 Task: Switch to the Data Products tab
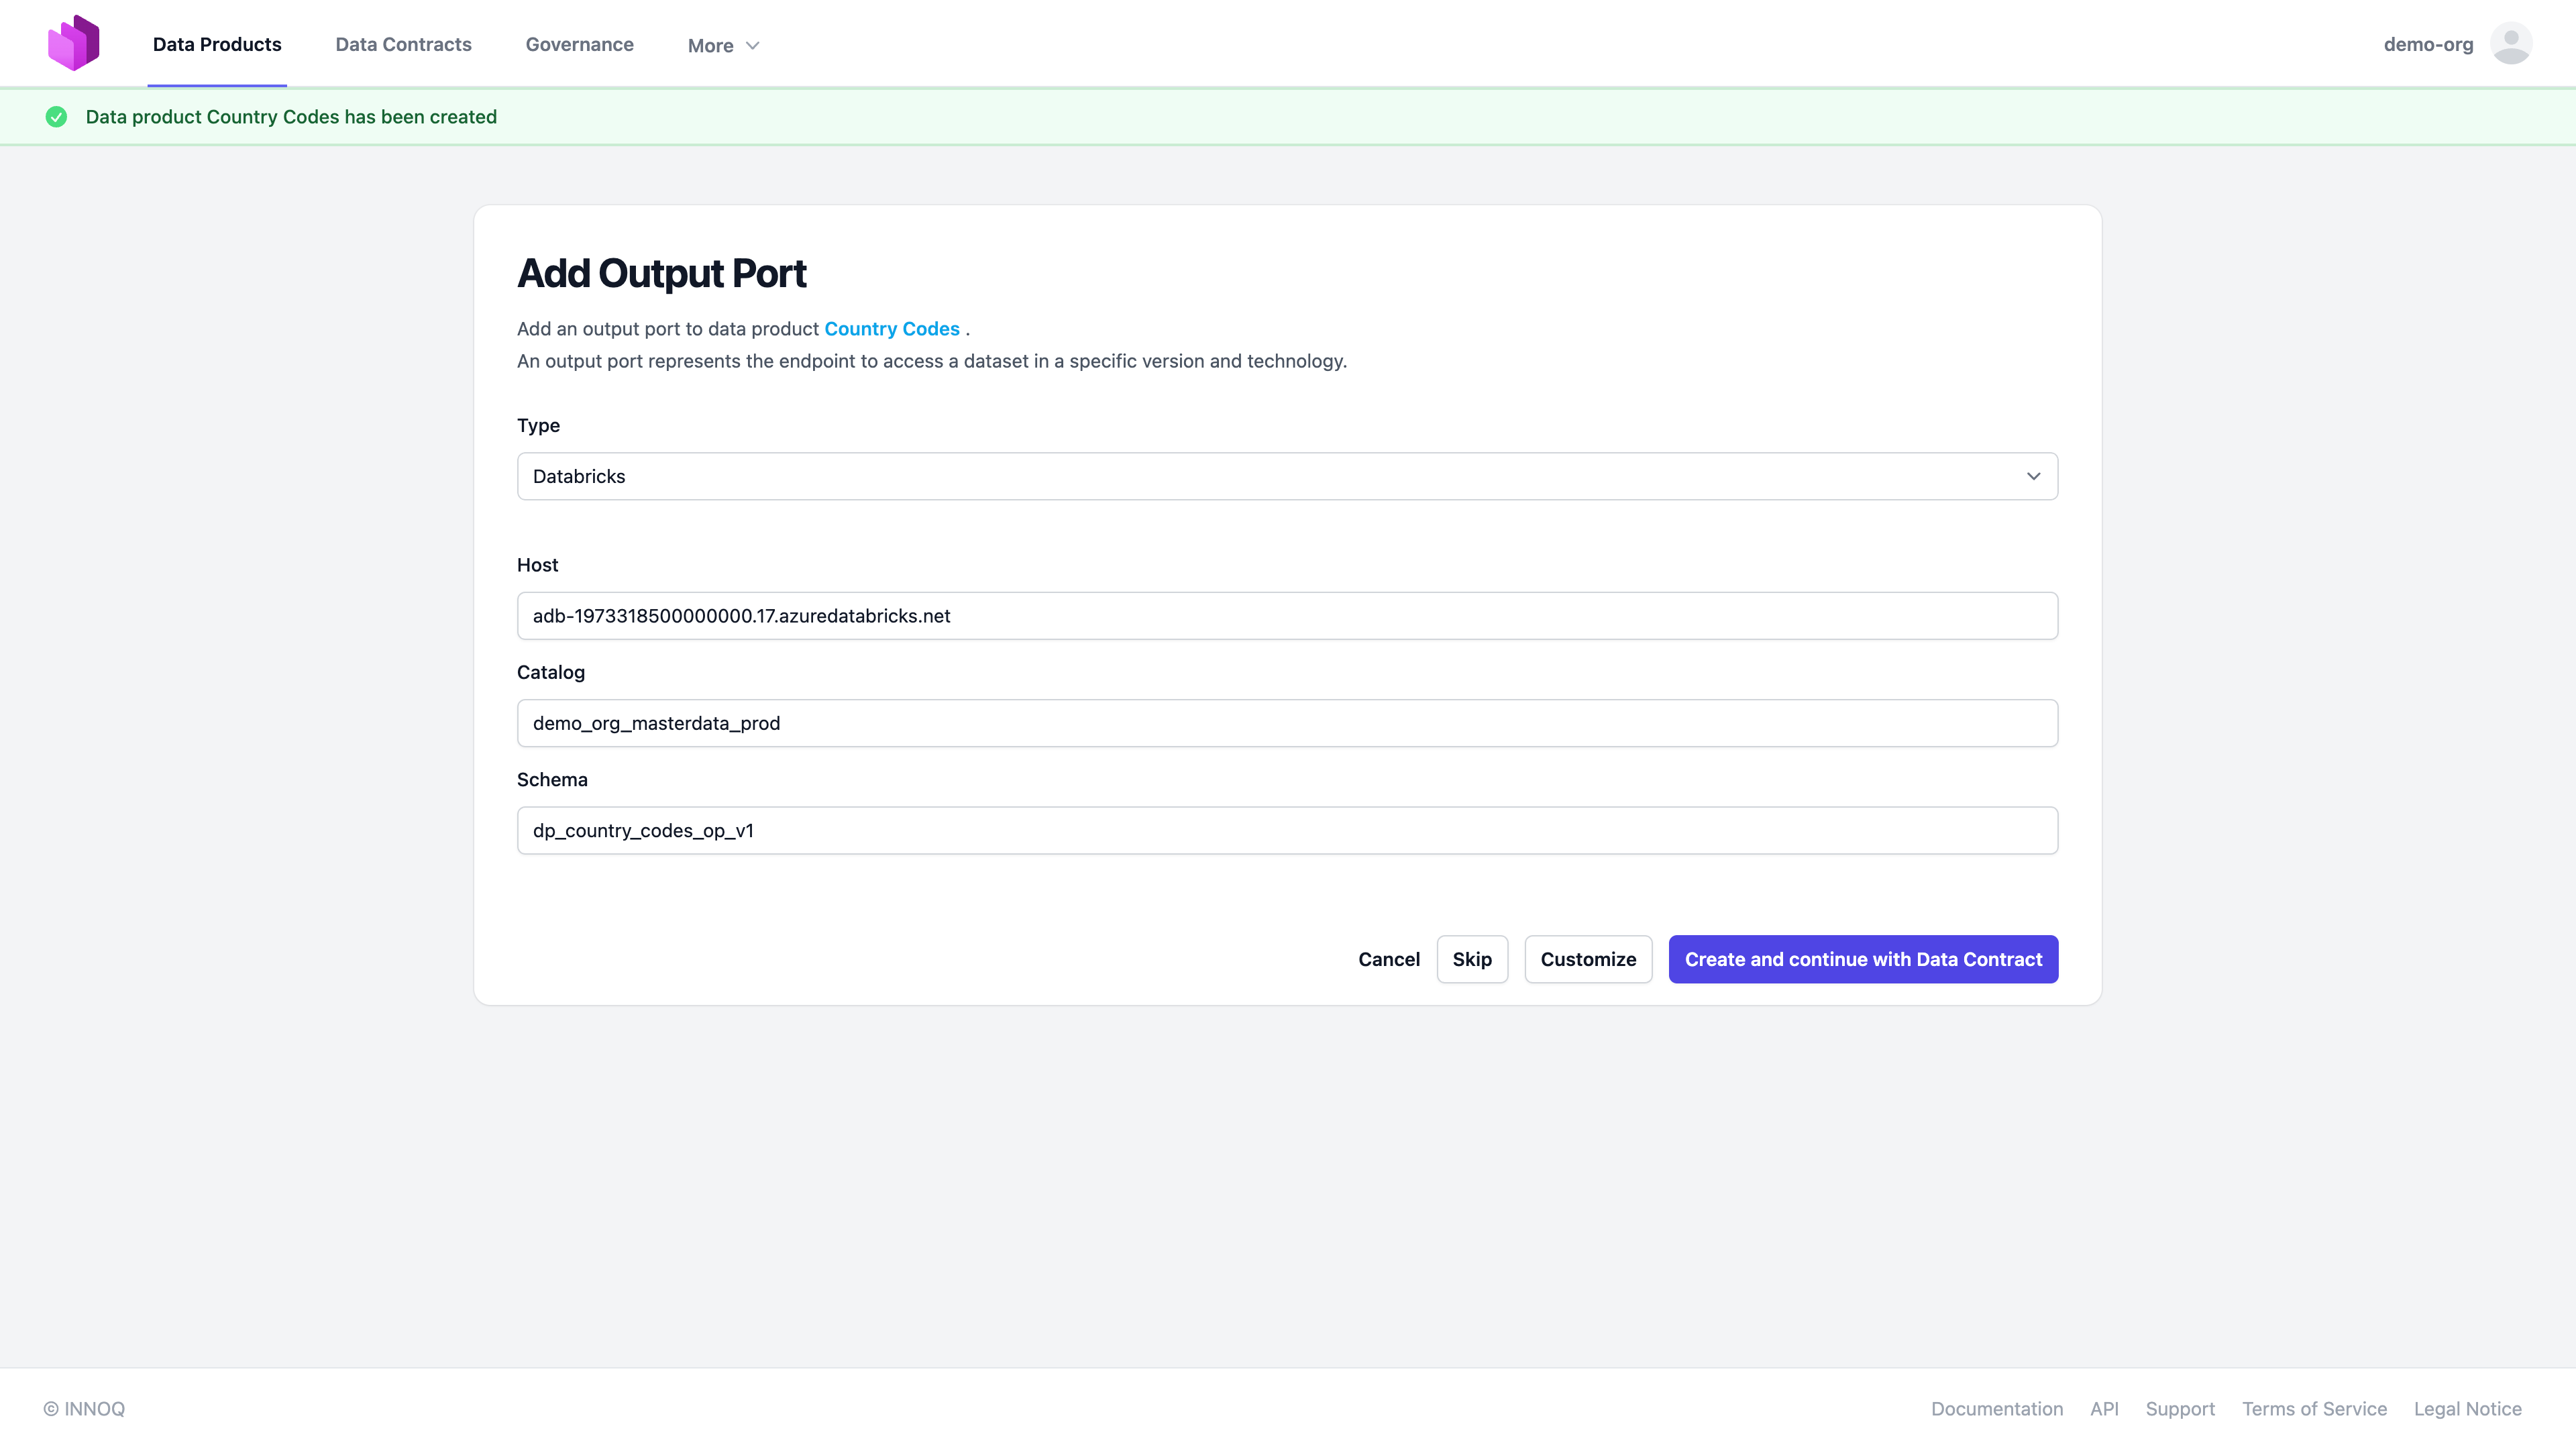pyautogui.click(x=217, y=44)
